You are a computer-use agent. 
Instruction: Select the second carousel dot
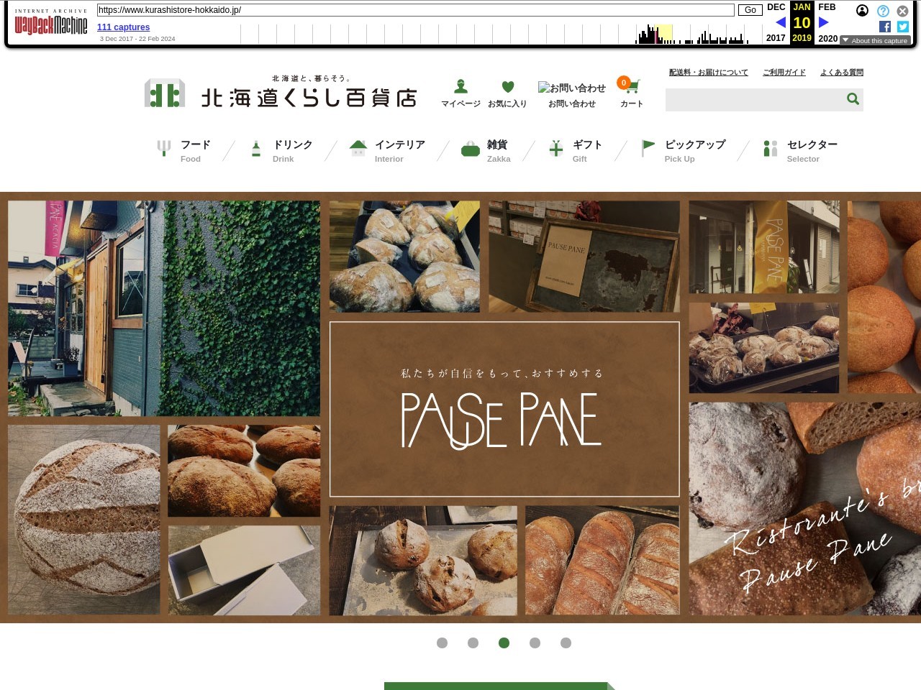click(473, 643)
